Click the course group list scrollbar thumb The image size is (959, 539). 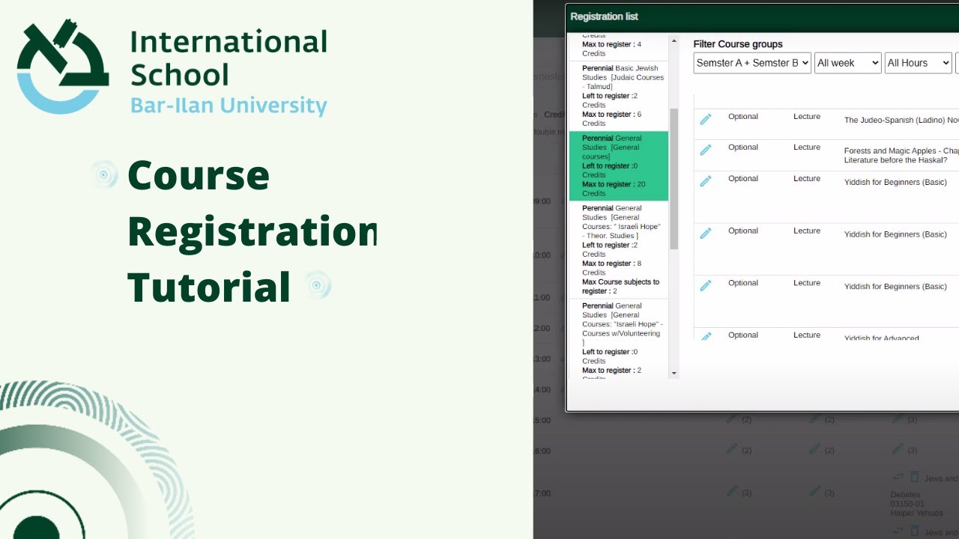674,178
